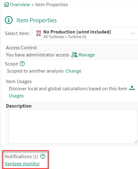Click the Item Properties heading text
This screenshot has height=169, width=138.
coord(37,20)
